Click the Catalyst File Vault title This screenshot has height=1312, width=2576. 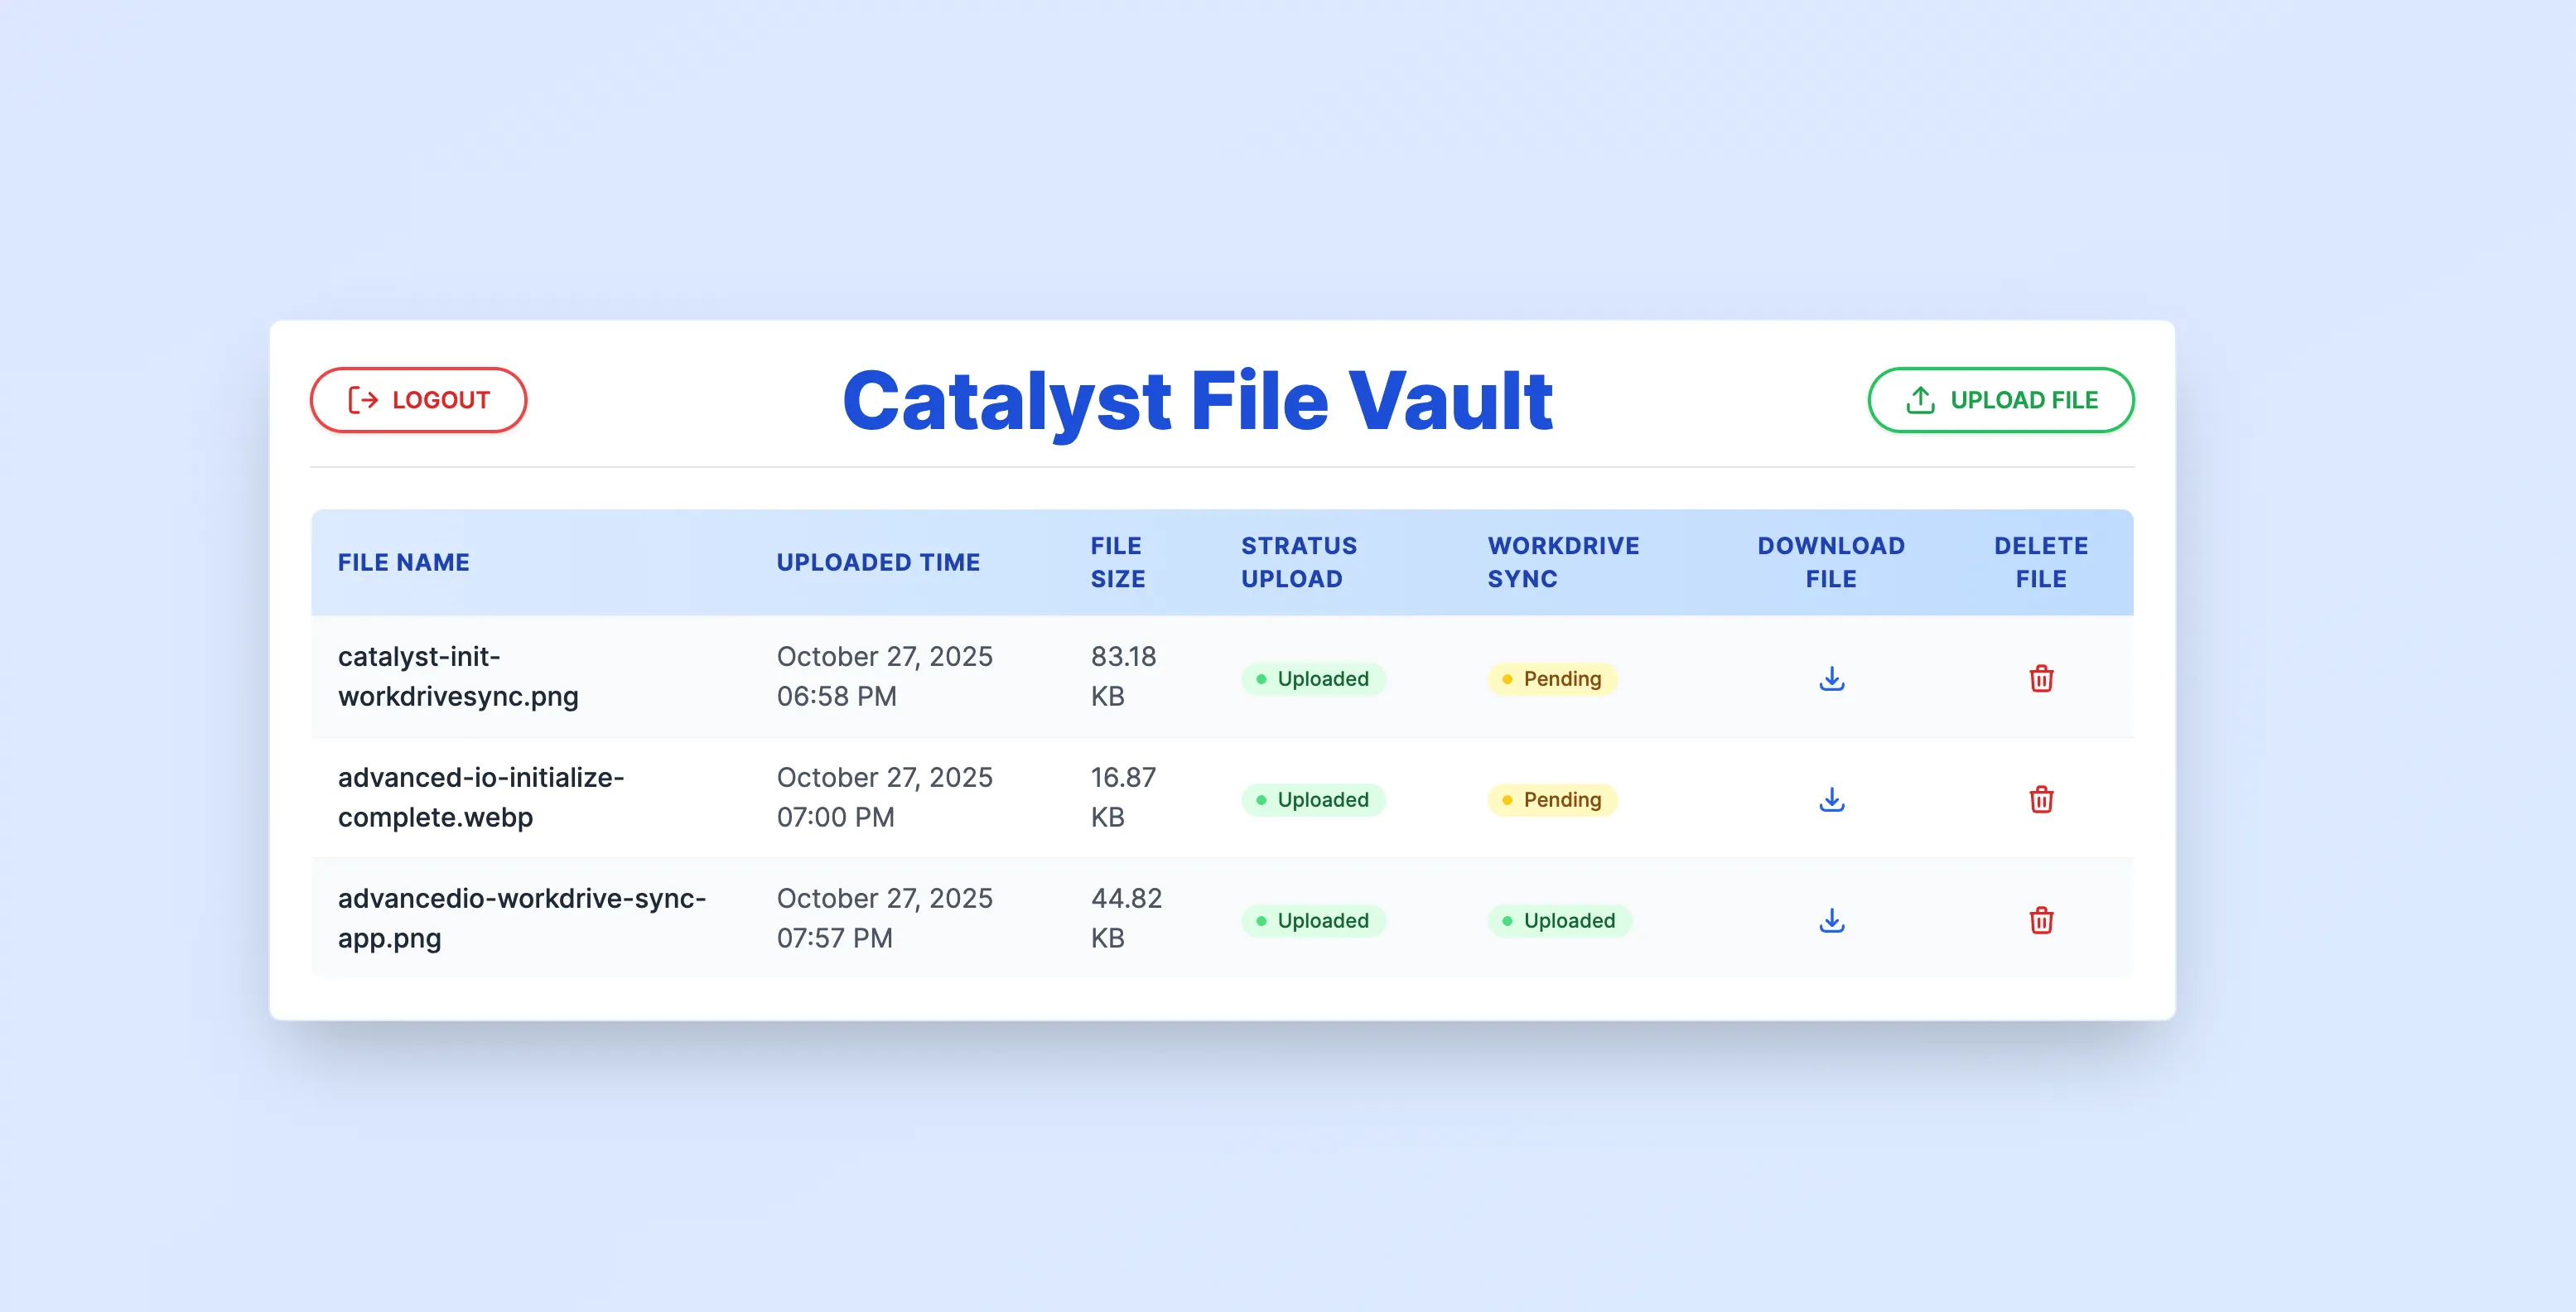click(x=1198, y=400)
